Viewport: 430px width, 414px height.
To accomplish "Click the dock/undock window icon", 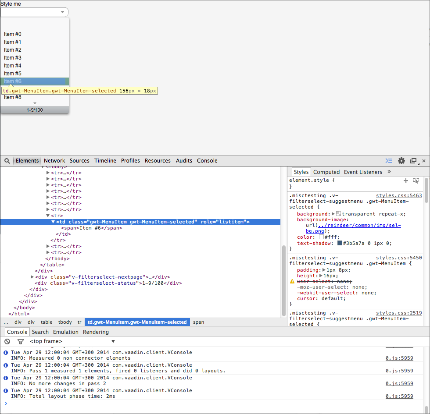I will pos(413,161).
